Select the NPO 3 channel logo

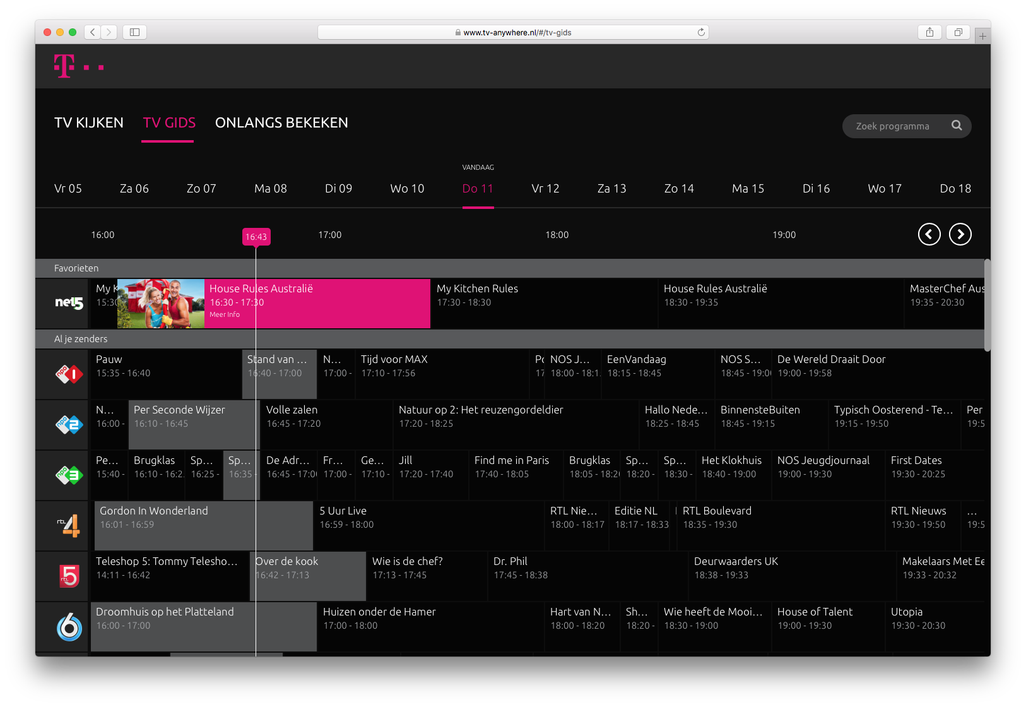click(x=69, y=475)
